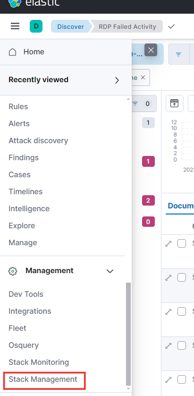Open the green D space avatar

point(36,26)
